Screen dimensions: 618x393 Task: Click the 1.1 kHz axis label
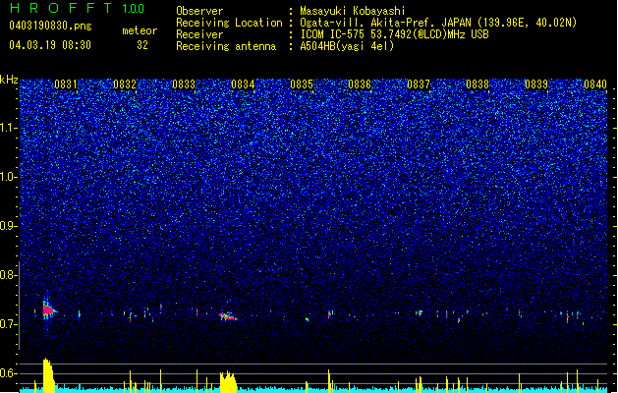(8, 128)
